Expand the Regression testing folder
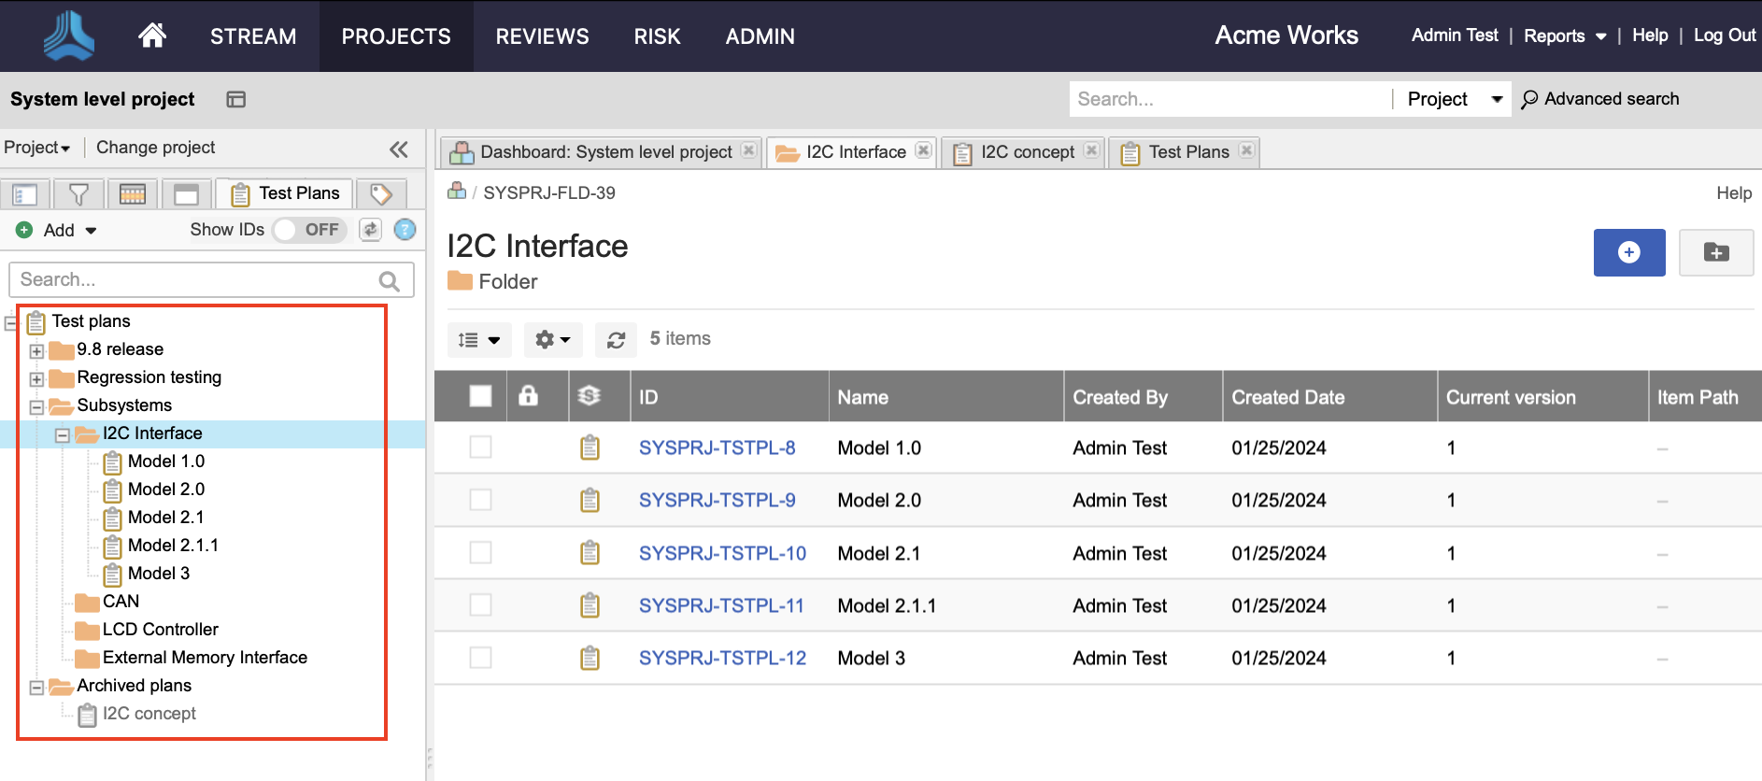The image size is (1762, 781). point(36,379)
